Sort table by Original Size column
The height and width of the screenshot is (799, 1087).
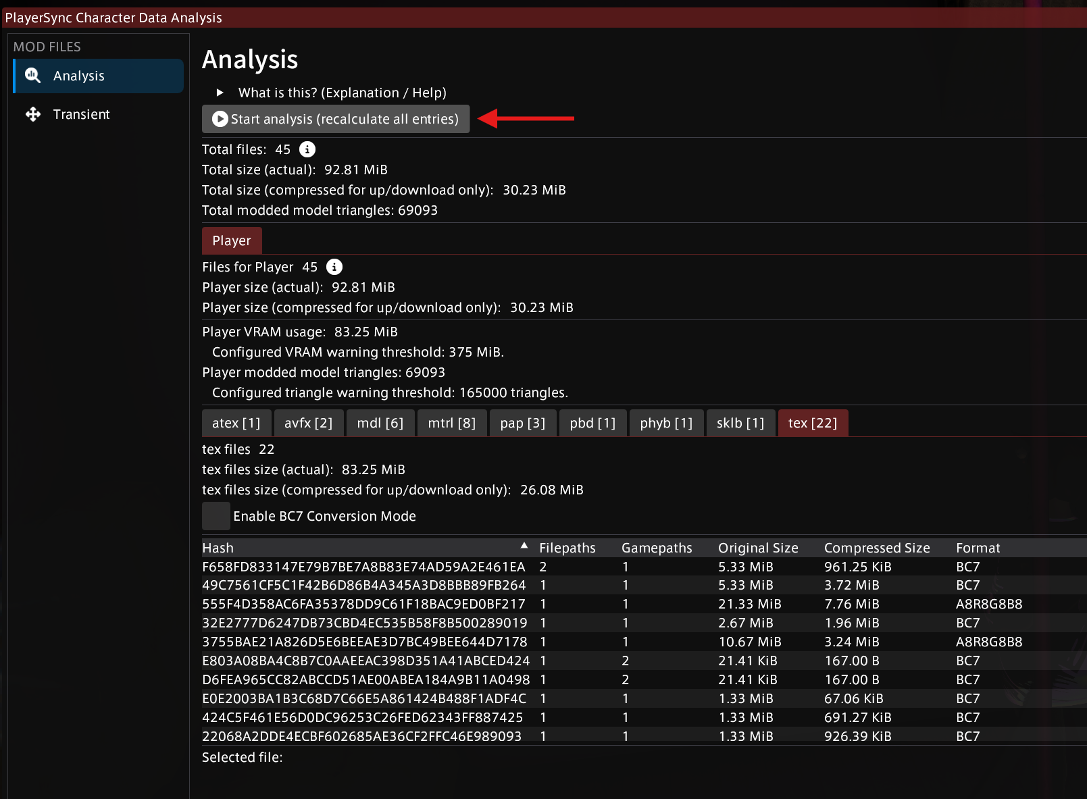(x=758, y=548)
